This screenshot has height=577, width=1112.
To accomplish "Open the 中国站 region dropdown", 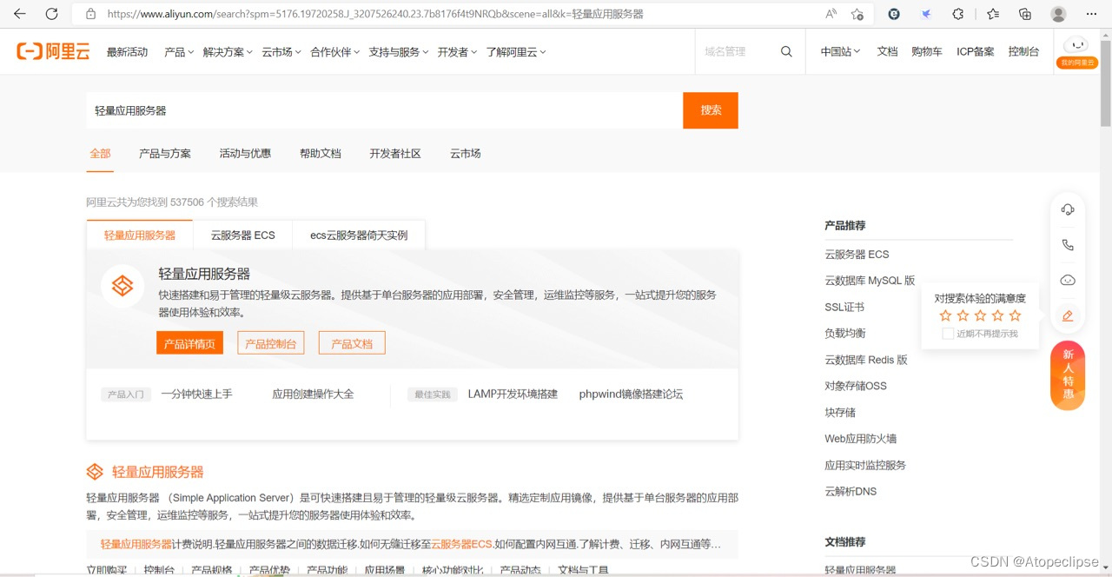I will click(840, 52).
